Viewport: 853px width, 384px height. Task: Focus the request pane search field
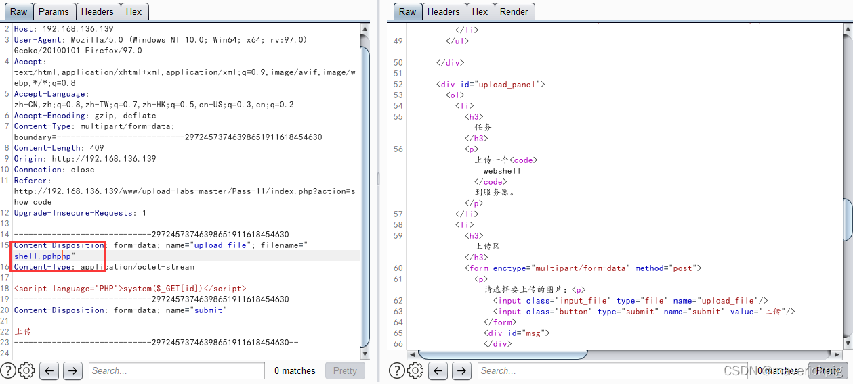coord(176,370)
